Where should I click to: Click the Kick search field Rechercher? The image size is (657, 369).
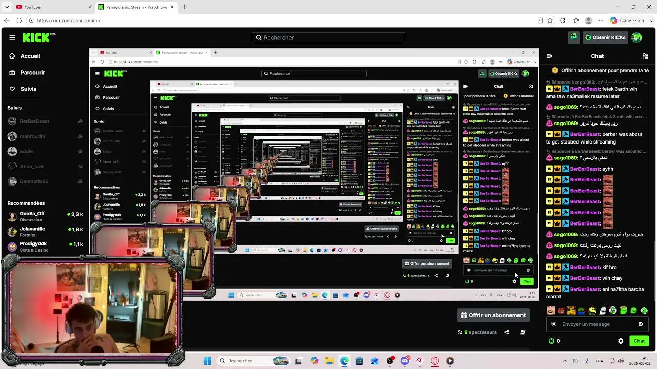[328, 37]
